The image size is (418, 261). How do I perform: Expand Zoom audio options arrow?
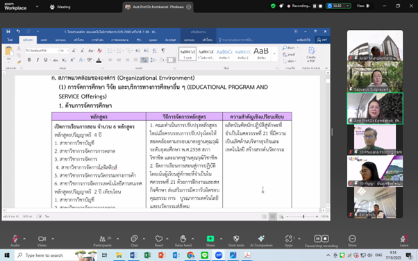24,239
